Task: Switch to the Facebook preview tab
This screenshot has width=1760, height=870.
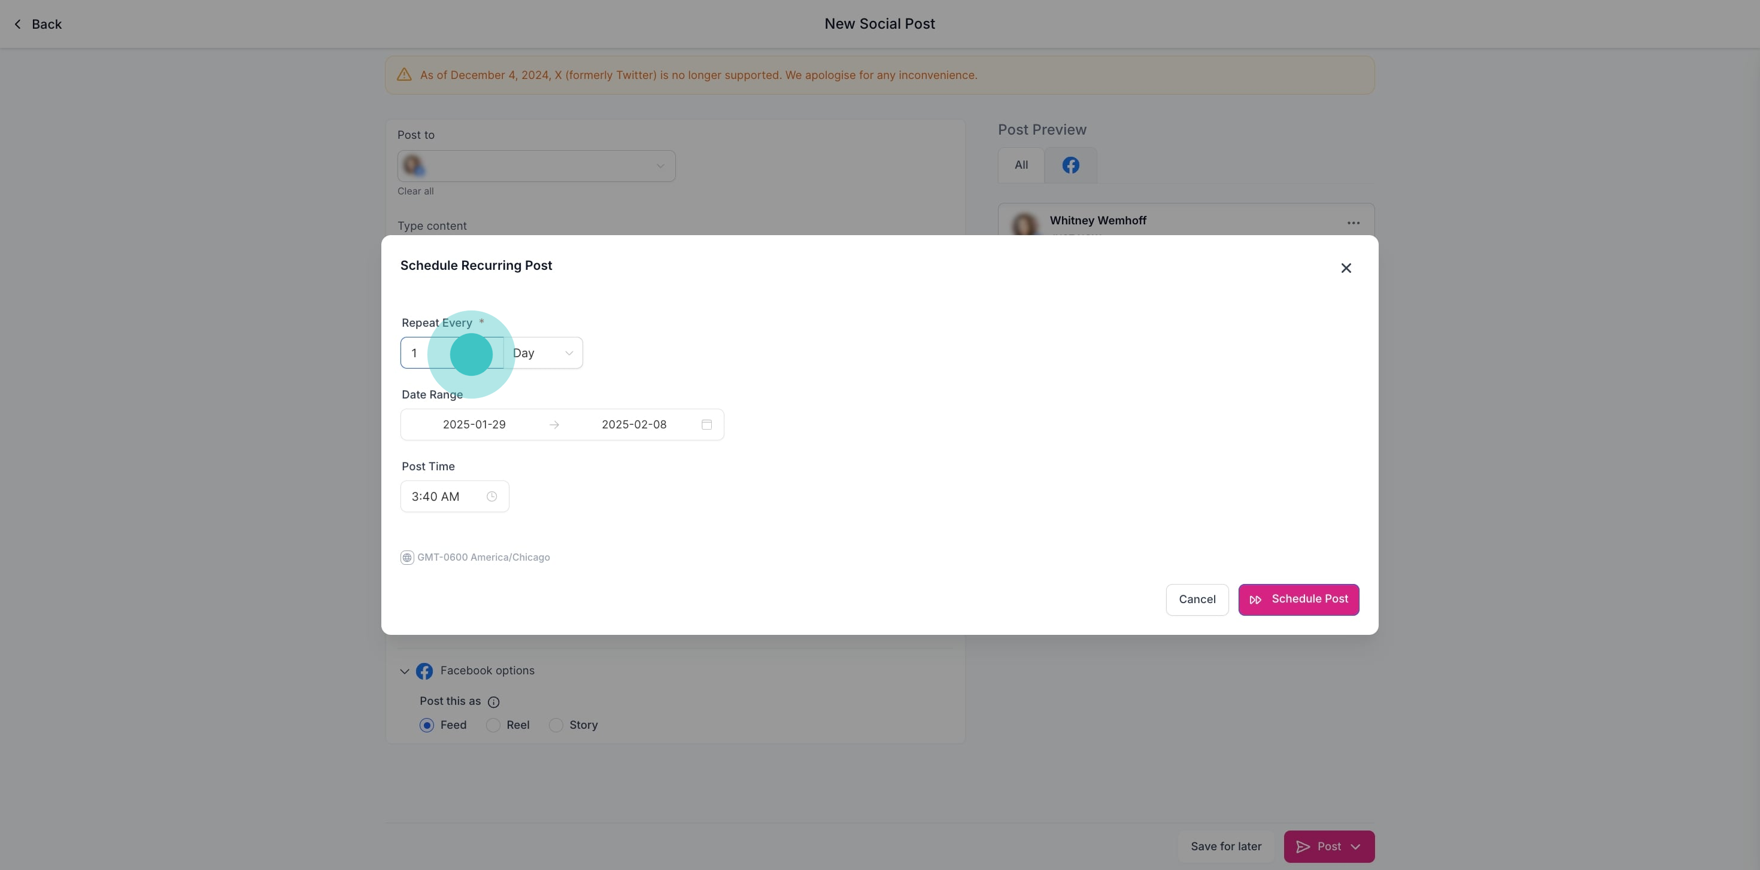Action: (x=1070, y=165)
